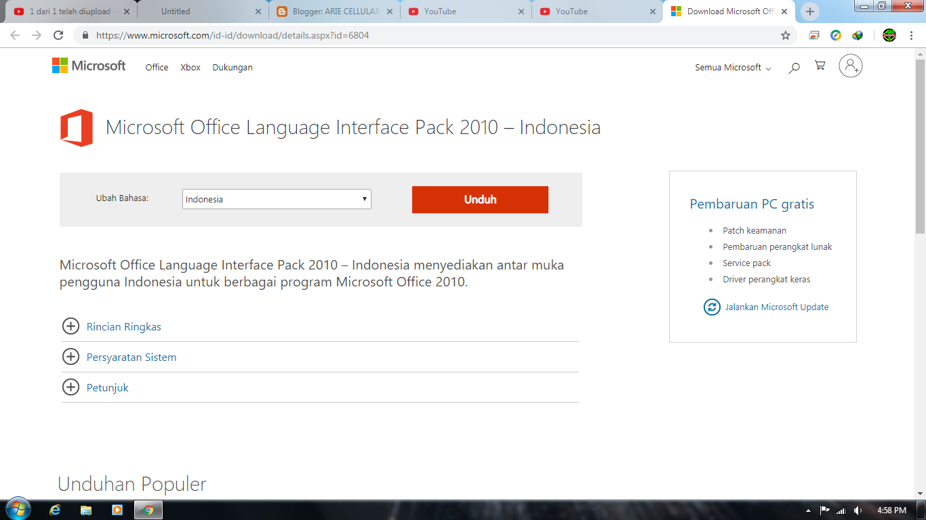926x520 pixels.
Task: Click the padlock site info icon
Action: pyautogui.click(x=85, y=35)
